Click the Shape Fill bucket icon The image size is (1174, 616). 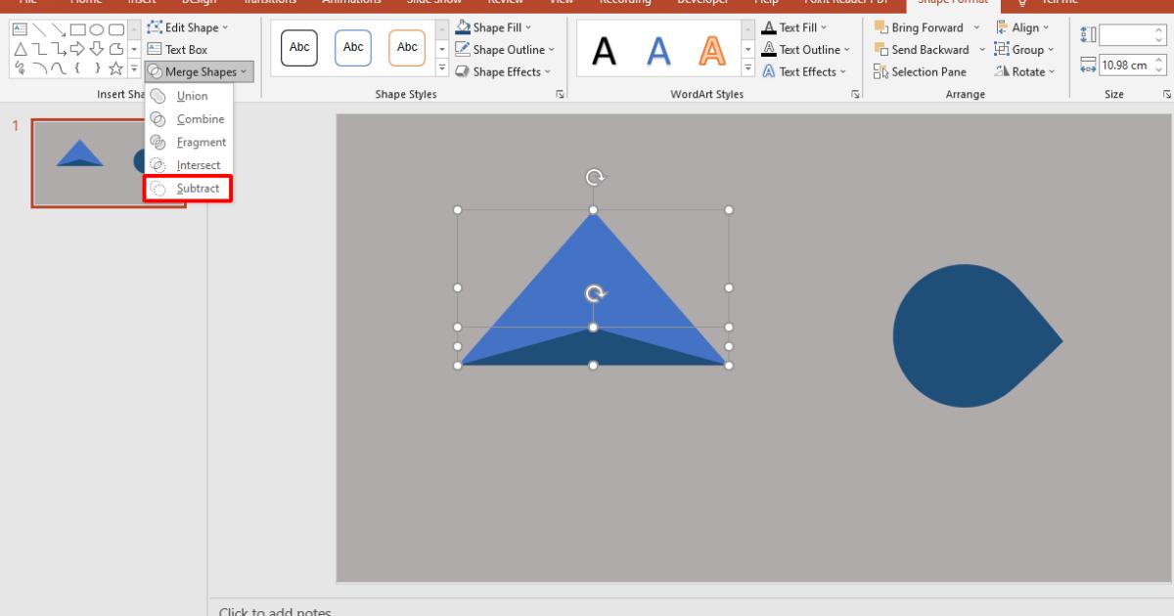(462, 27)
